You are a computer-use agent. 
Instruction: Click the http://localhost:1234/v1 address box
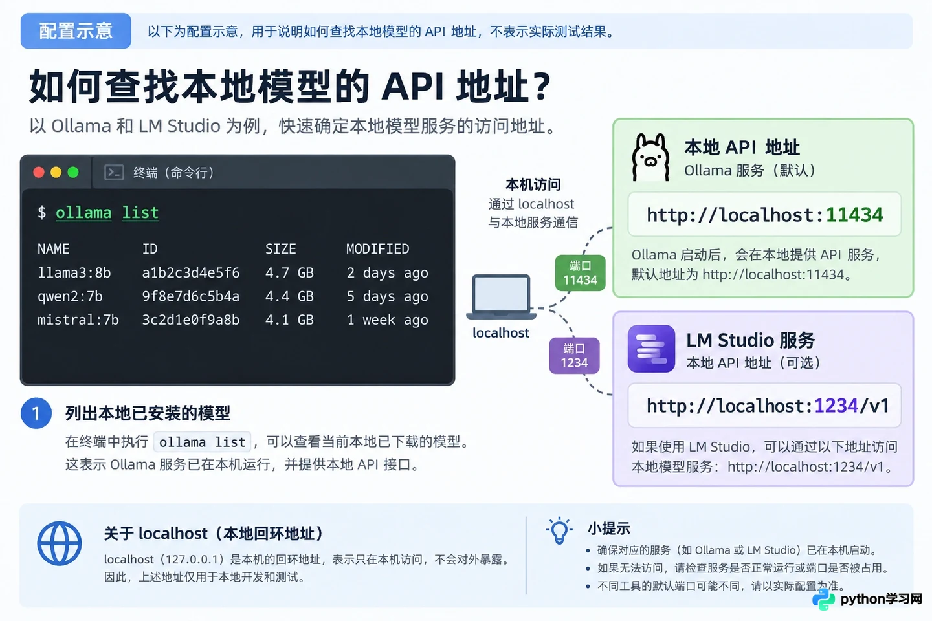tap(764, 406)
